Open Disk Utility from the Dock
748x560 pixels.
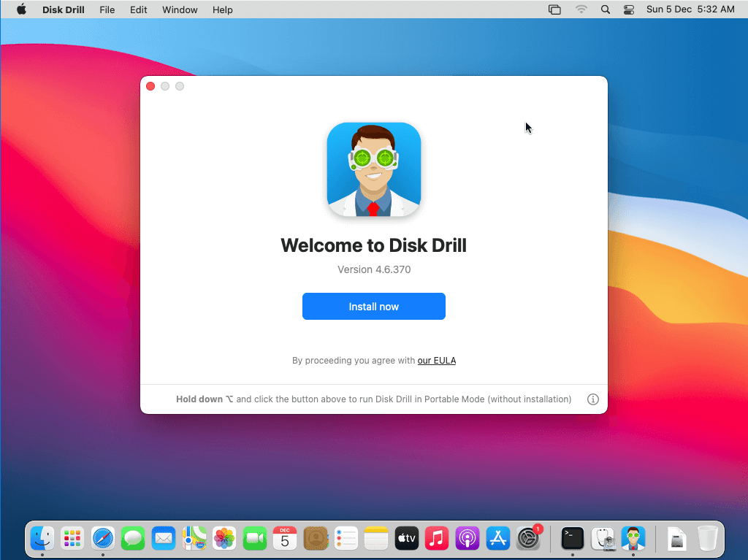(x=603, y=539)
